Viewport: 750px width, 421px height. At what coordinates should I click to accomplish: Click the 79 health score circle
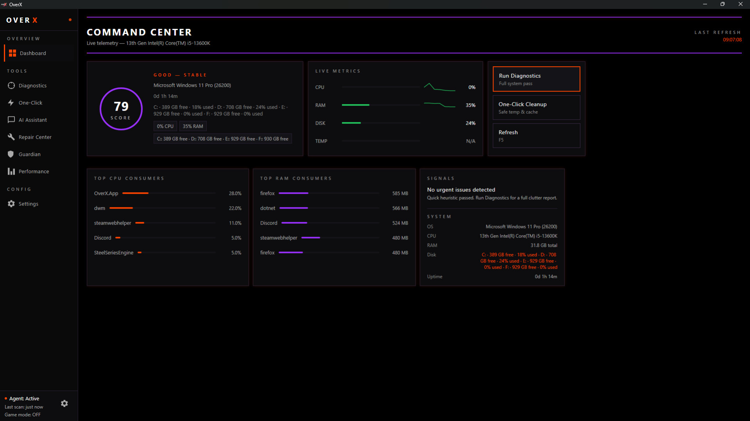tap(121, 109)
